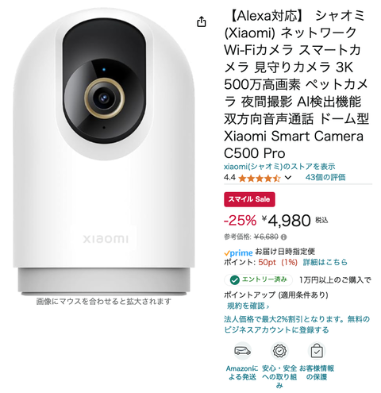Screen dimensions: 381x393
Task: Open 詳細はこちら points details link
Action: [x=325, y=262]
